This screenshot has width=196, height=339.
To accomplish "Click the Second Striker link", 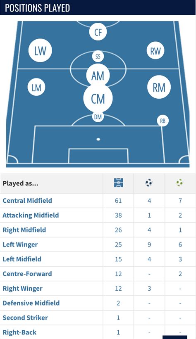I will pos(25,318).
